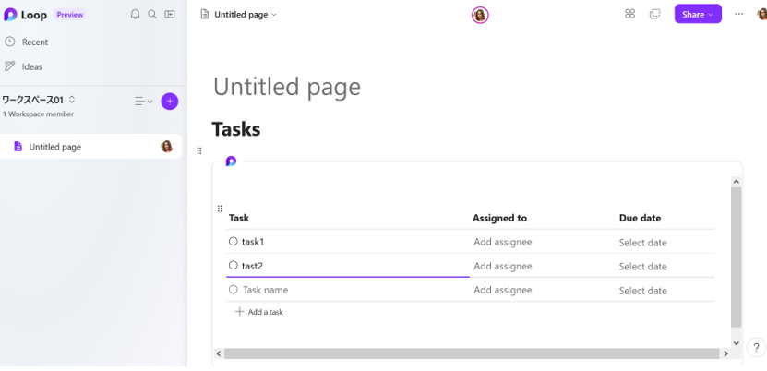Select due date for task1
The height and width of the screenshot is (371, 767).
pyautogui.click(x=642, y=243)
